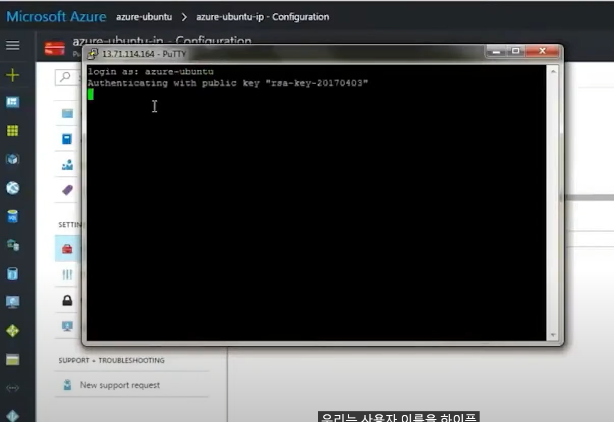The image size is (614, 422).
Task: Open the Activity log icon in blade menu
Action: pyautogui.click(x=67, y=139)
